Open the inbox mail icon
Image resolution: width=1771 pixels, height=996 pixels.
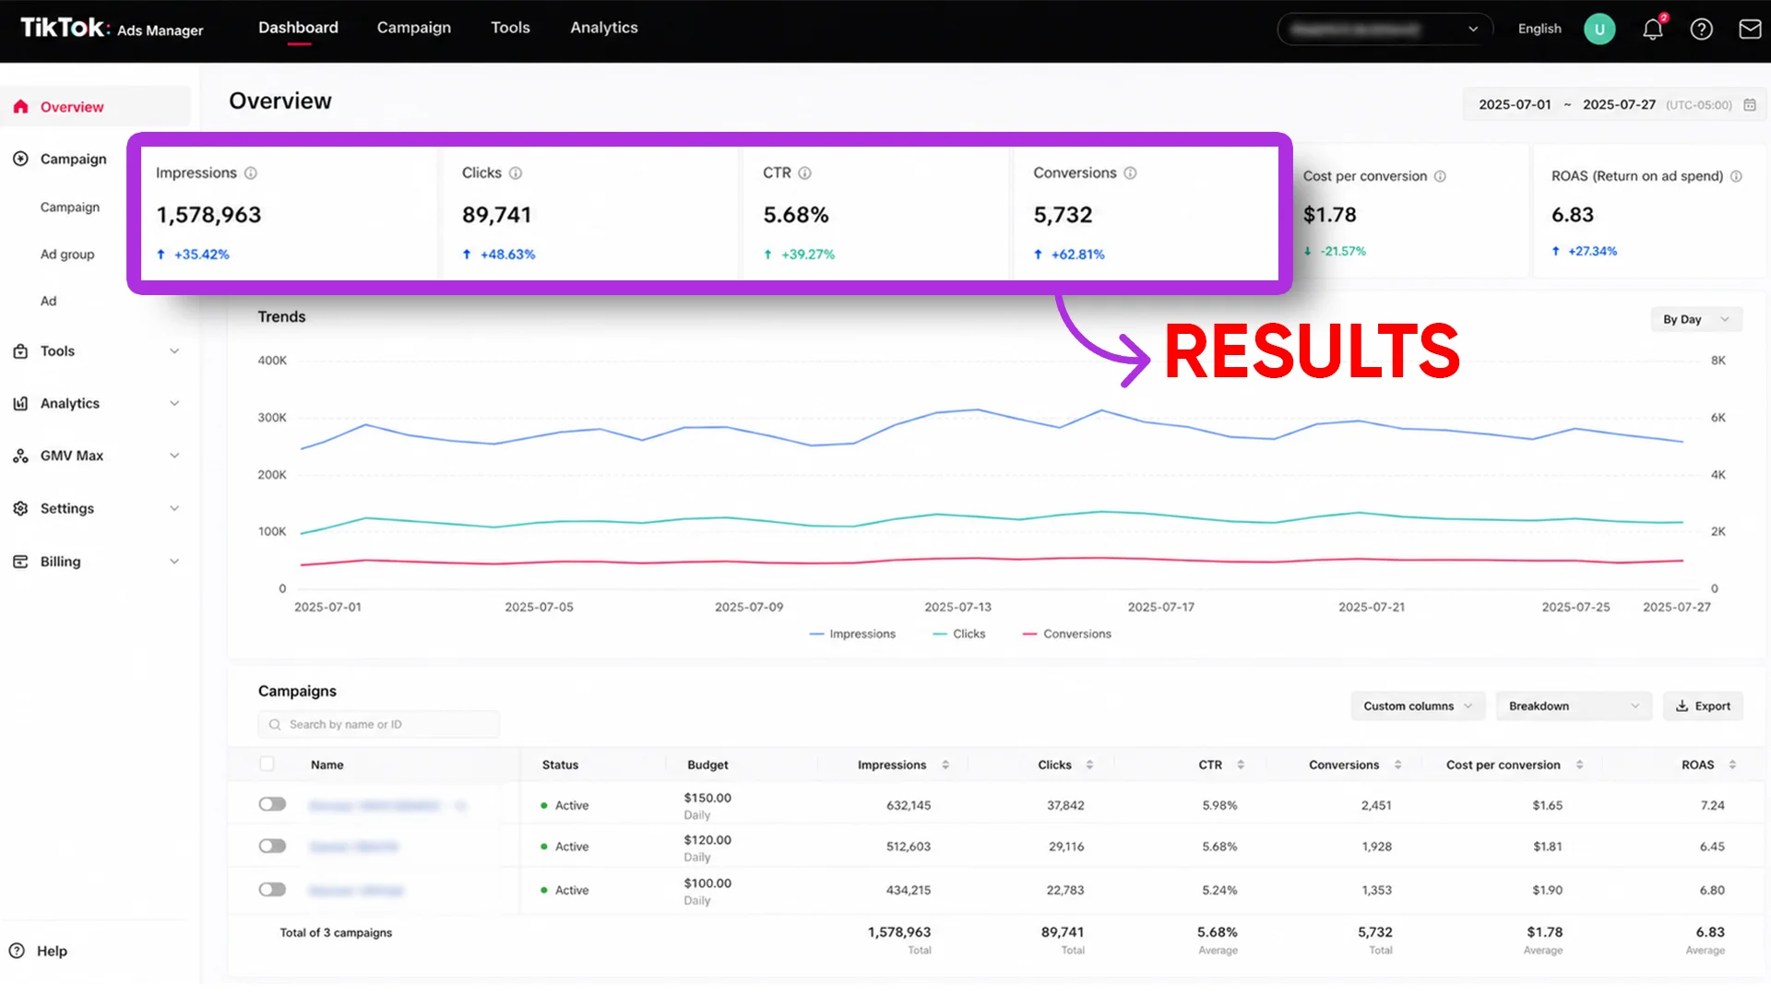click(x=1750, y=30)
